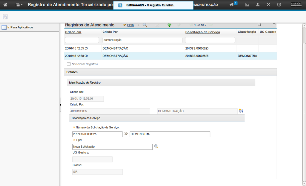Viewport: 306px width, 186px height.
Task: Open Ir Para Aplicativos in sidebar
Action: tap(20, 27)
